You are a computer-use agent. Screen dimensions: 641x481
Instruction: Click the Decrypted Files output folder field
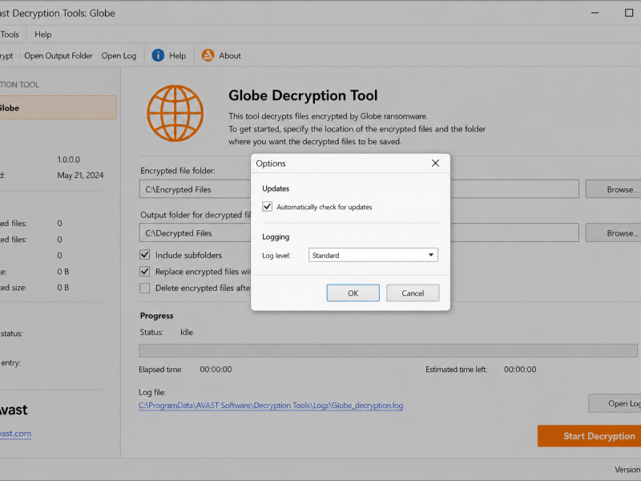click(359, 232)
